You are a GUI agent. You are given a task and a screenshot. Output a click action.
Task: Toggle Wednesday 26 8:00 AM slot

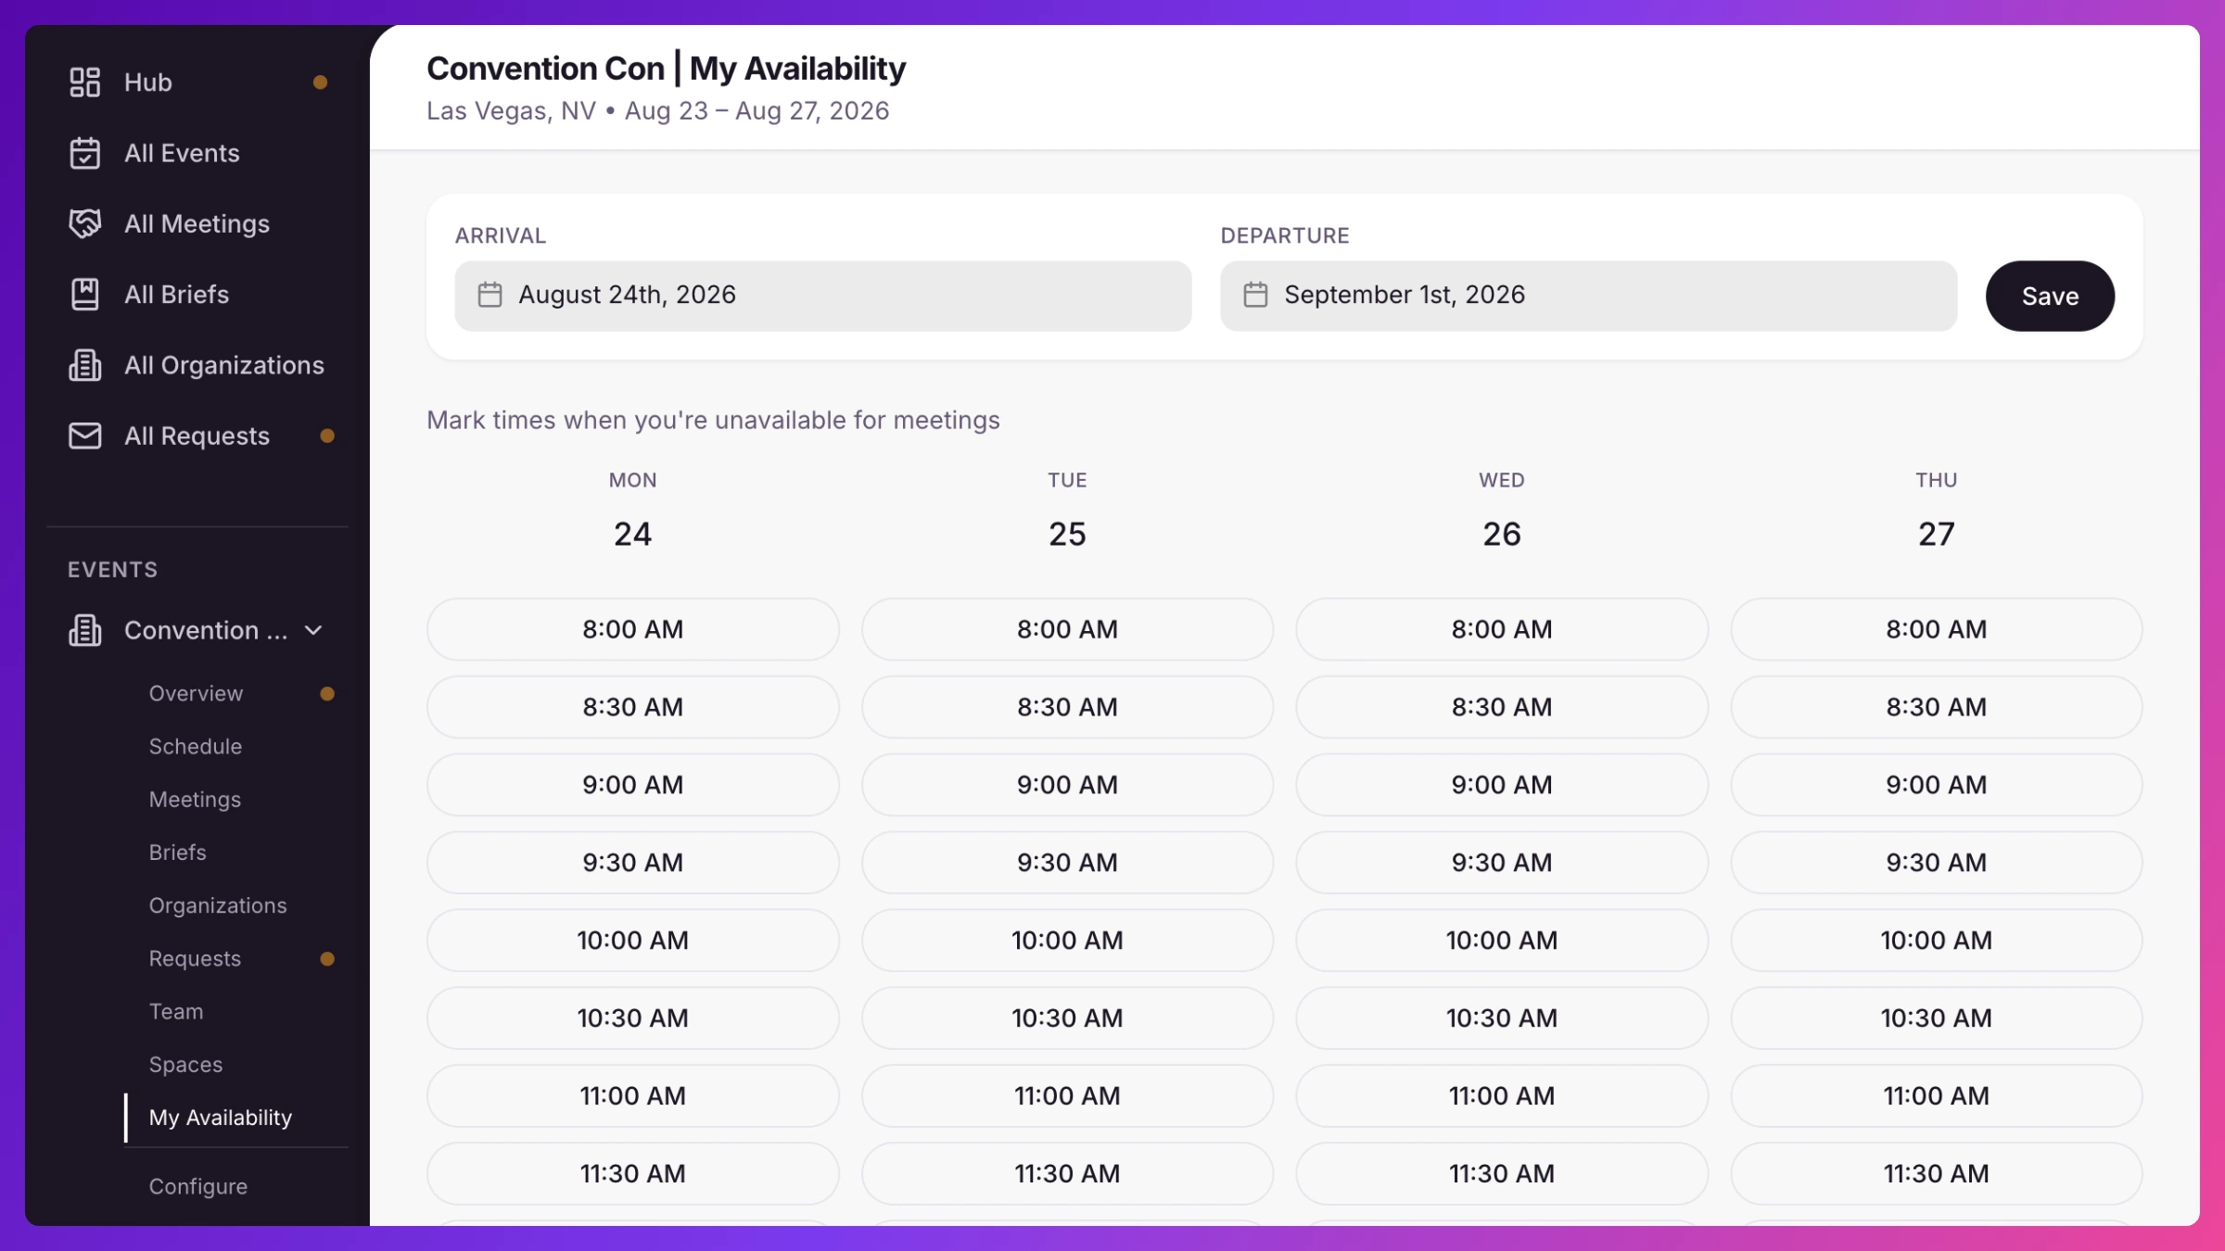click(1502, 629)
